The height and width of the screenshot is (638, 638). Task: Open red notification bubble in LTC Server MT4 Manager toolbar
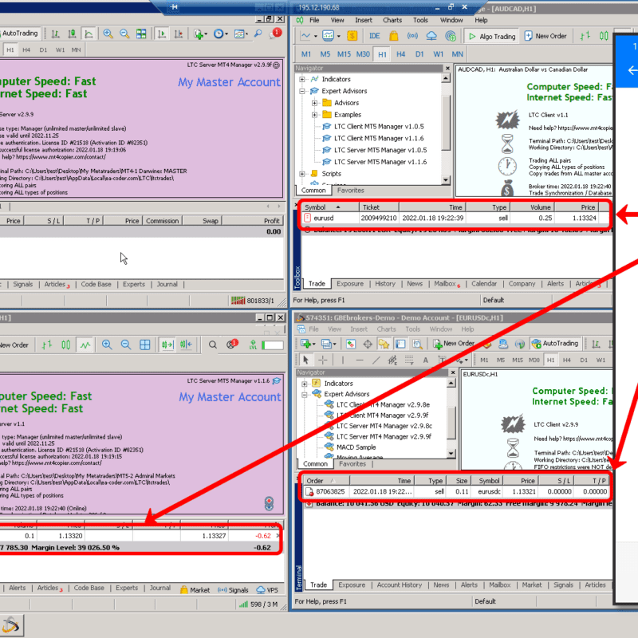275,33
